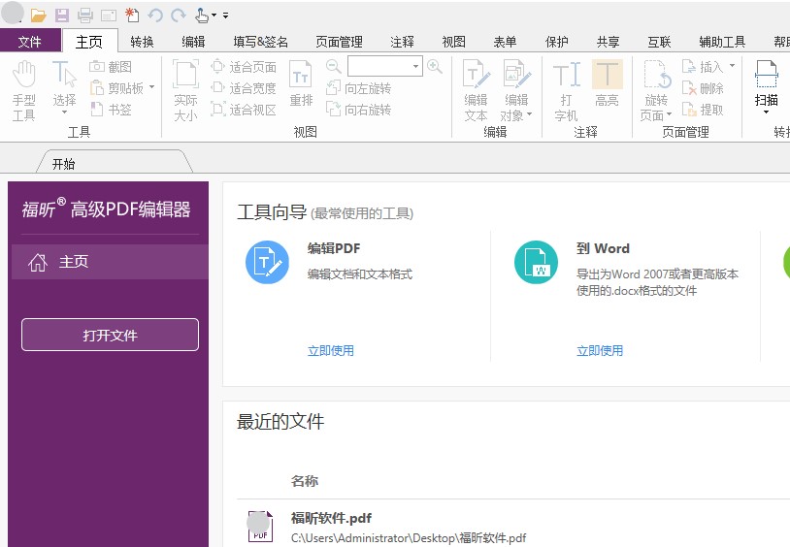Click the 打开文件 button
This screenshot has width=790, height=547.
110,335
